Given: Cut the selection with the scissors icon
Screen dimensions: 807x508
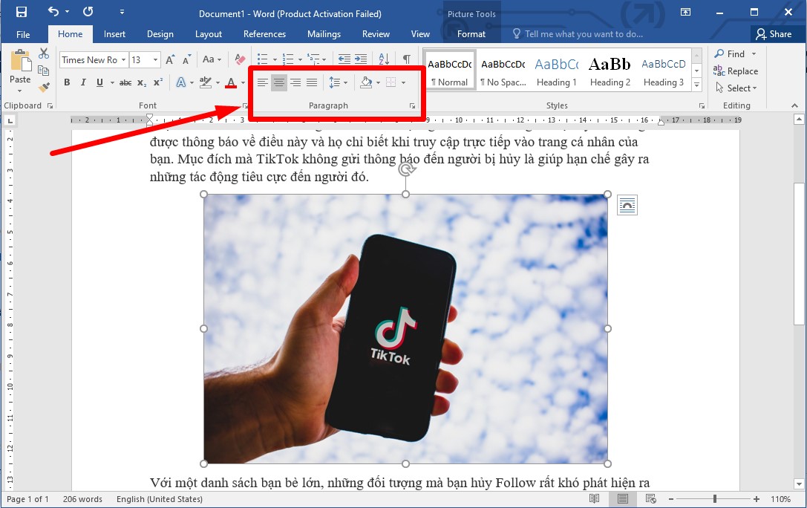Looking at the screenshot, I should click(44, 53).
